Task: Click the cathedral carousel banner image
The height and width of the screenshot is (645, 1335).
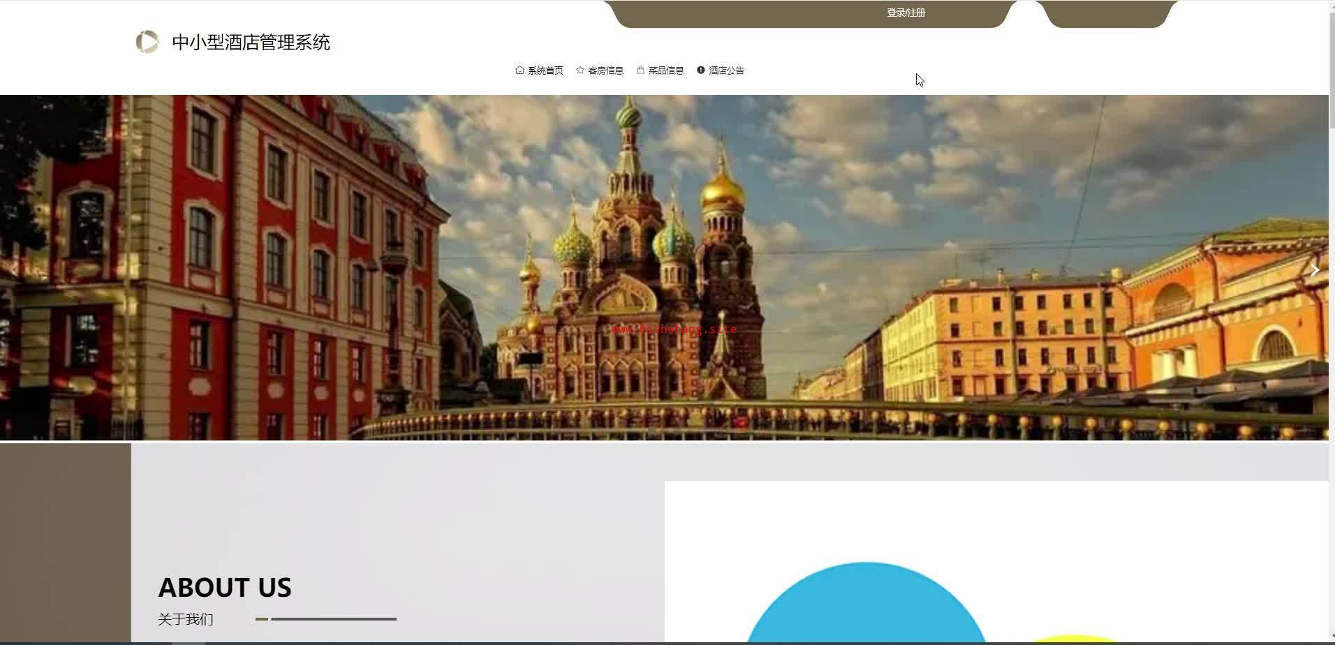Action: [664, 267]
